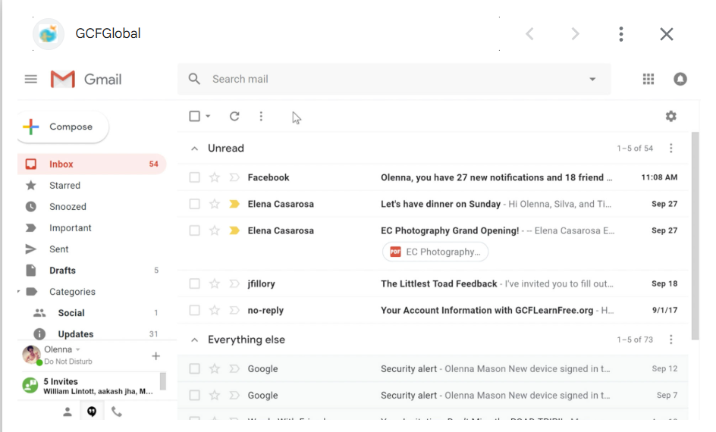Screen dimensions: 716x432
Task: Click the hangouts list scrollbar
Action: [162, 381]
